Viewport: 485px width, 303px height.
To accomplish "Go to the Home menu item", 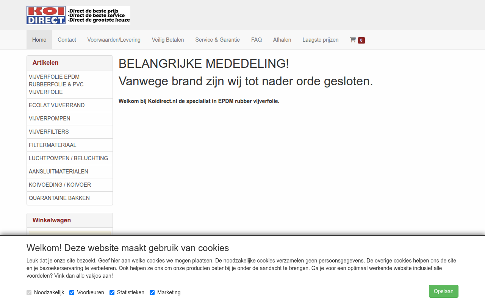I will pos(39,40).
